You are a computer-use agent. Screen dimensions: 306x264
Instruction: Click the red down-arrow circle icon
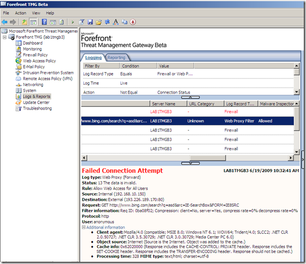pos(133,22)
